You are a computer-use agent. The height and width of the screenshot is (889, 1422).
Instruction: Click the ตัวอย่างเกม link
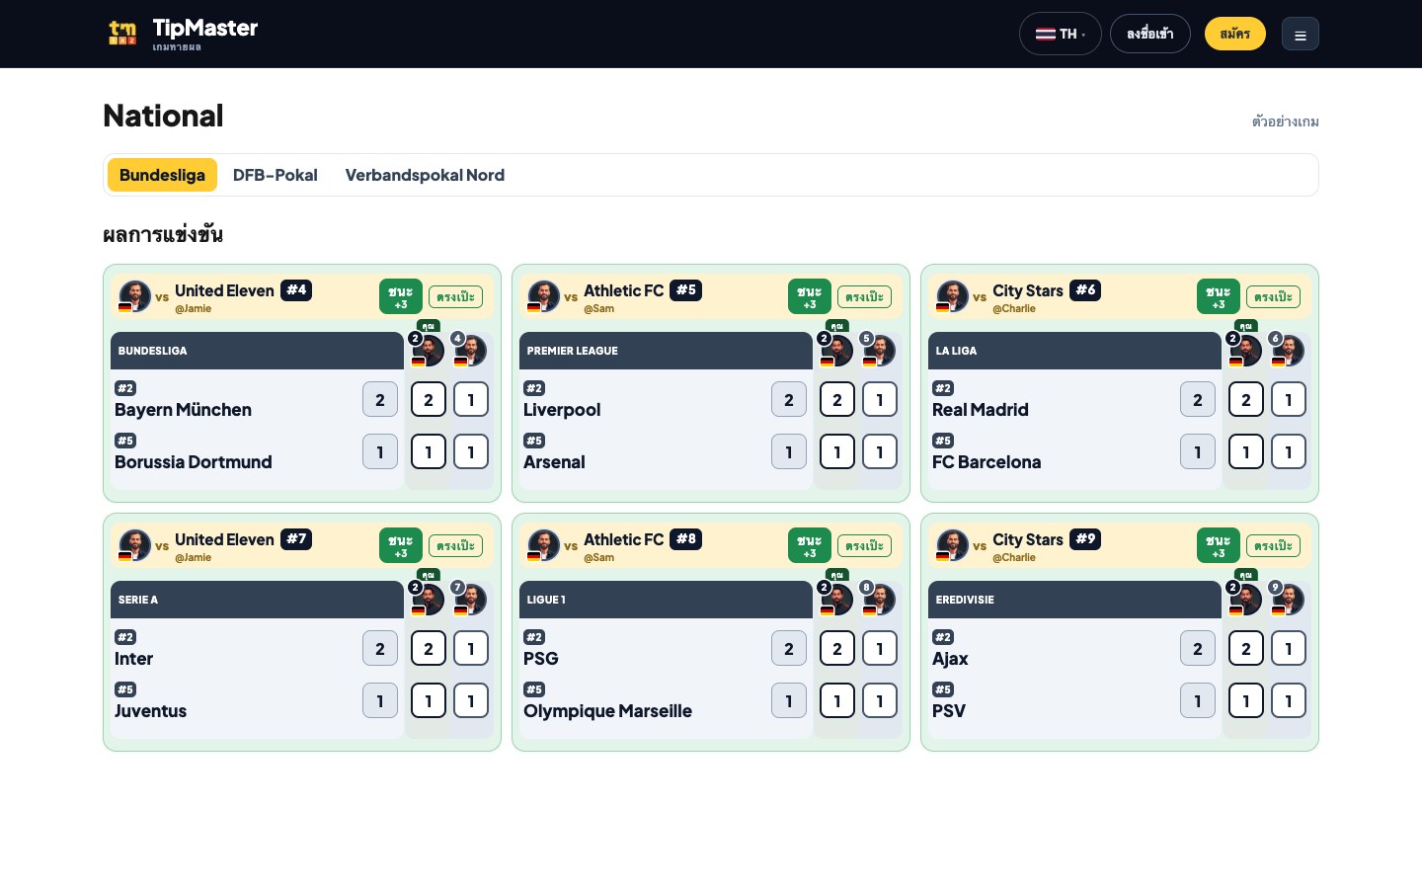[1285, 121]
